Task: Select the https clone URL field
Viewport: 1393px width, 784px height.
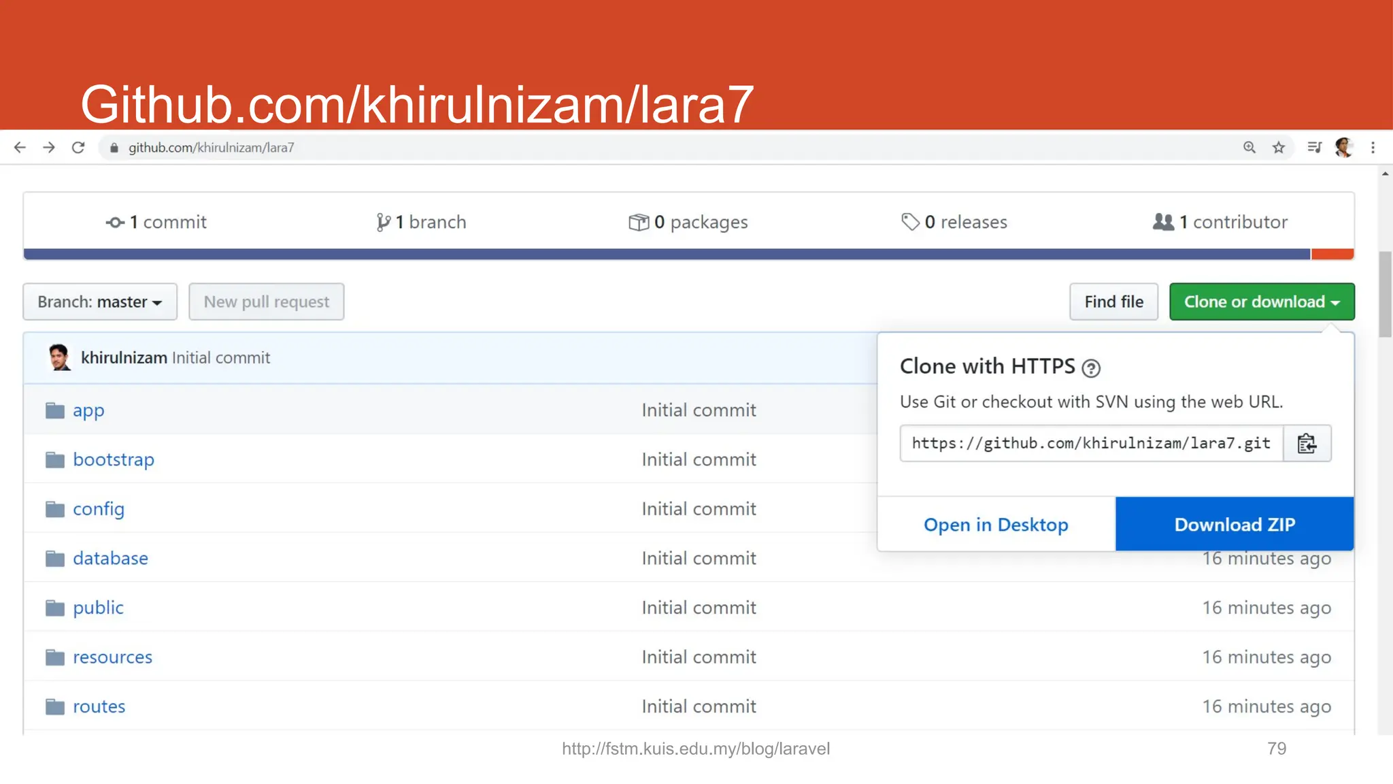Action: 1091,444
